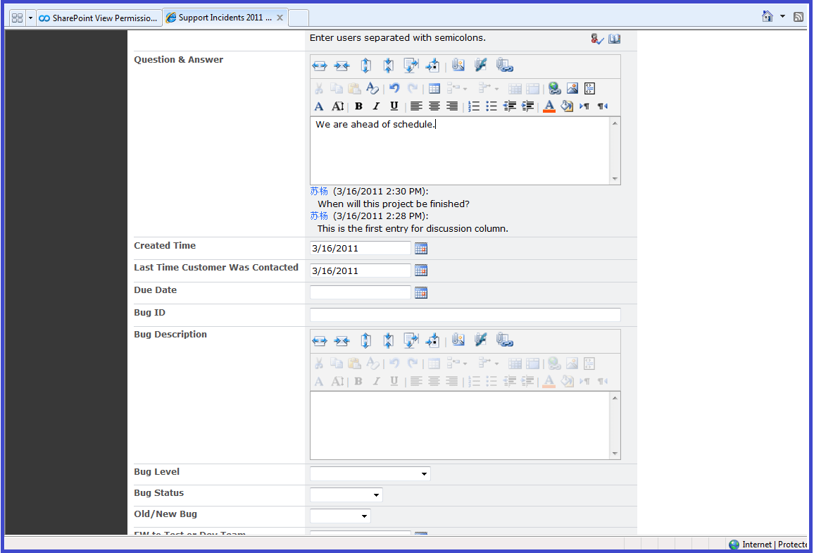Open Created Time calendar picker
Screen dimensions: 814x553
[x=421, y=249]
